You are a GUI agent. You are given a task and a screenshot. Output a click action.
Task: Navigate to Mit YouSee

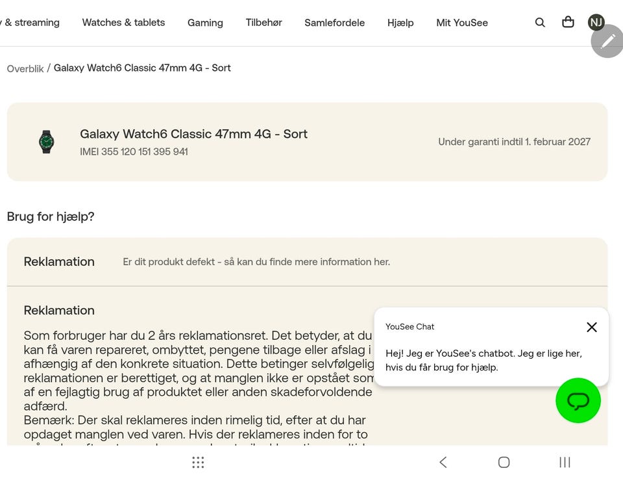pos(462,23)
